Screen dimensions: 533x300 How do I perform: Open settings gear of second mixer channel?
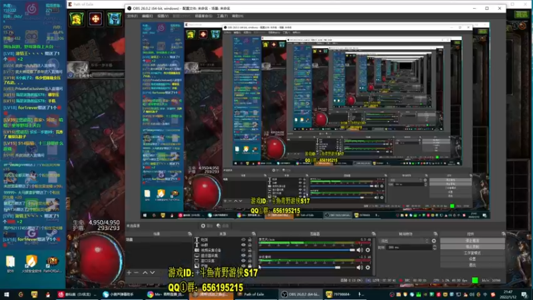(x=368, y=267)
